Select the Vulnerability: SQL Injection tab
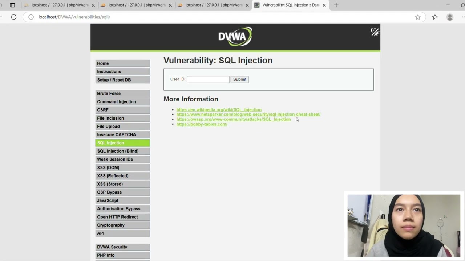 click(290, 5)
